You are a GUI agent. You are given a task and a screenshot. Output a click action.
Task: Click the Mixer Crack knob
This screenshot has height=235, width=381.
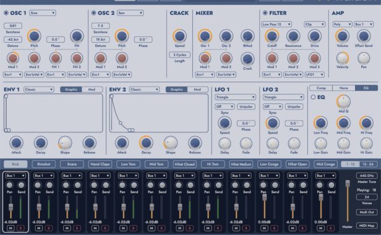[x=247, y=59]
